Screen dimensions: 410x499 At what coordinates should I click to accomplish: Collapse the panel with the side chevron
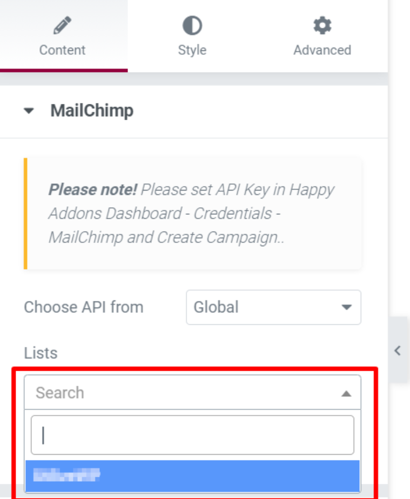pos(398,350)
